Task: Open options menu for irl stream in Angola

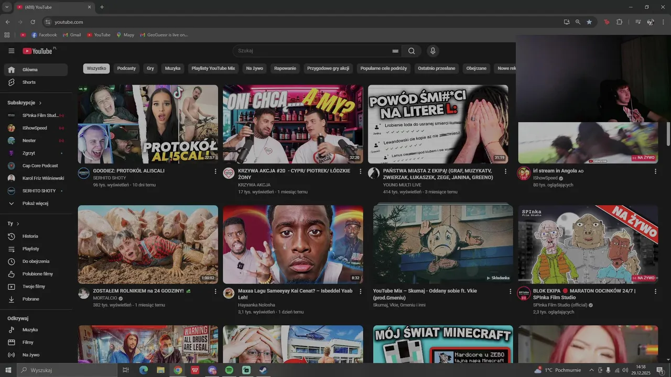Action: [x=655, y=171]
